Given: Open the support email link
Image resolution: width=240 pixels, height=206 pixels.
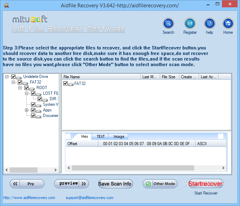Looking at the screenshot, I should [x=90, y=198].
